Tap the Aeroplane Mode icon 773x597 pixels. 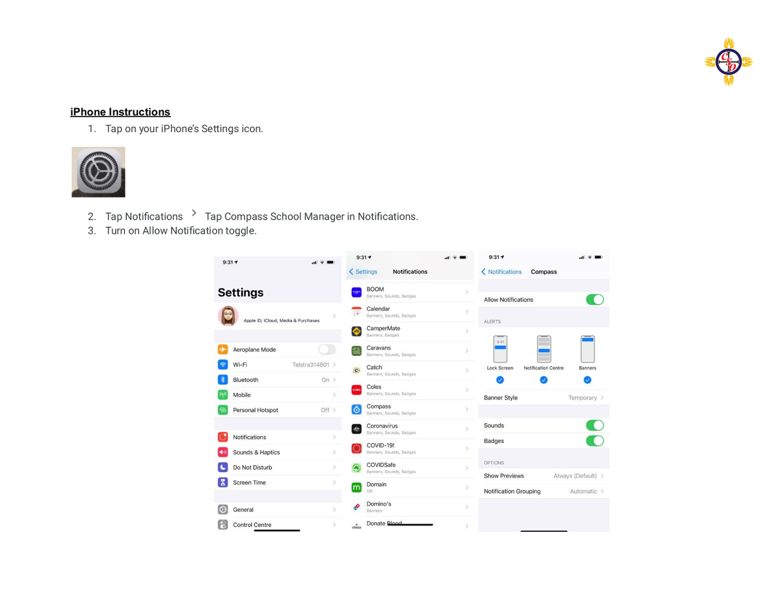[223, 349]
